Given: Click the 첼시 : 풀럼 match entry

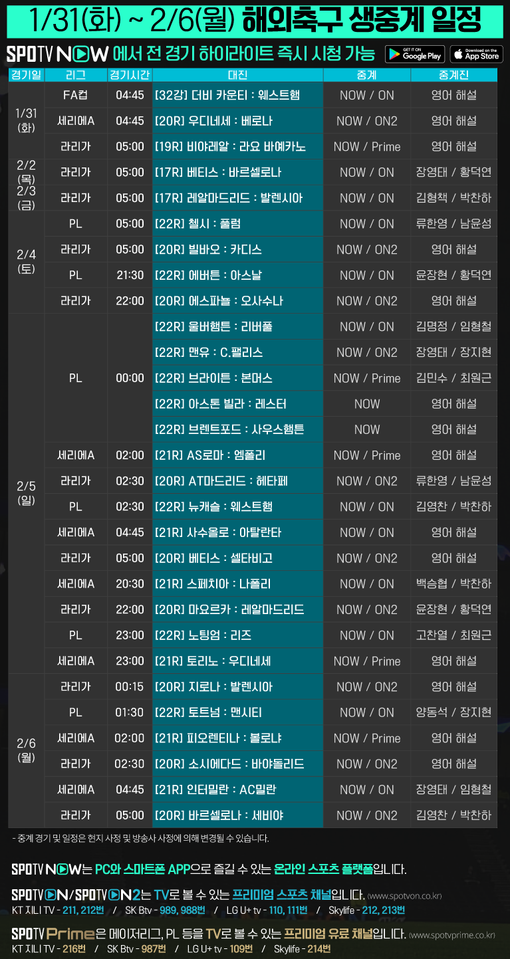Looking at the screenshot, I should tap(237, 224).
